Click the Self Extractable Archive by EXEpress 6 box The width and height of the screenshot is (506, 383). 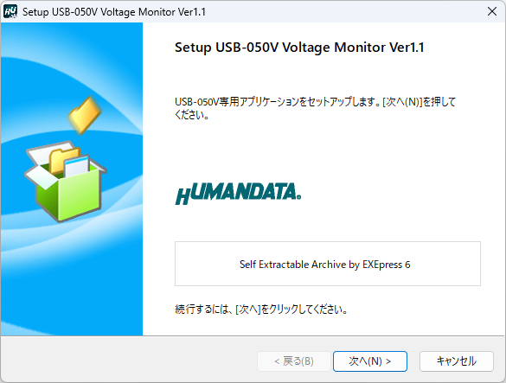coord(328,264)
